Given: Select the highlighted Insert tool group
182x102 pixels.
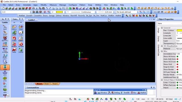Looking at the screenshot, I should point(5,67).
